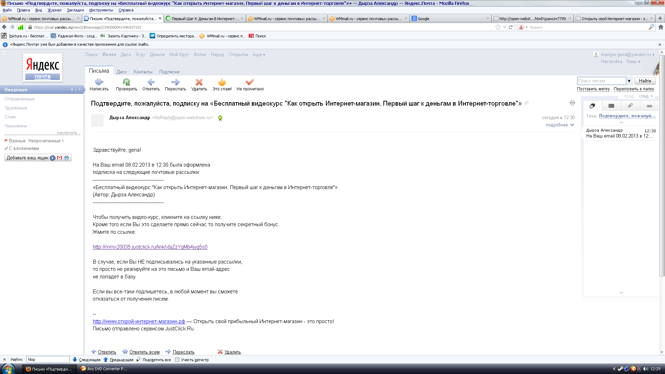Toggle Подсветить все highlight option
The height and width of the screenshot is (374, 665).
pyautogui.click(x=154, y=359)
